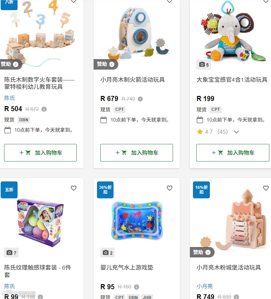Viewport: 271px width, 299px height.
Task: Add pink castle toy to wishlist heart
Action: pyautogui.click(x=266, y=188)
